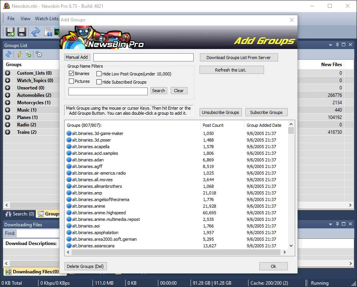Expand the Custom_Lists group folder
This screenshot has width=357, height=287.
7,73
